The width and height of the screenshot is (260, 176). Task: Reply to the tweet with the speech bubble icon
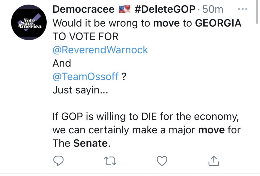58,161
